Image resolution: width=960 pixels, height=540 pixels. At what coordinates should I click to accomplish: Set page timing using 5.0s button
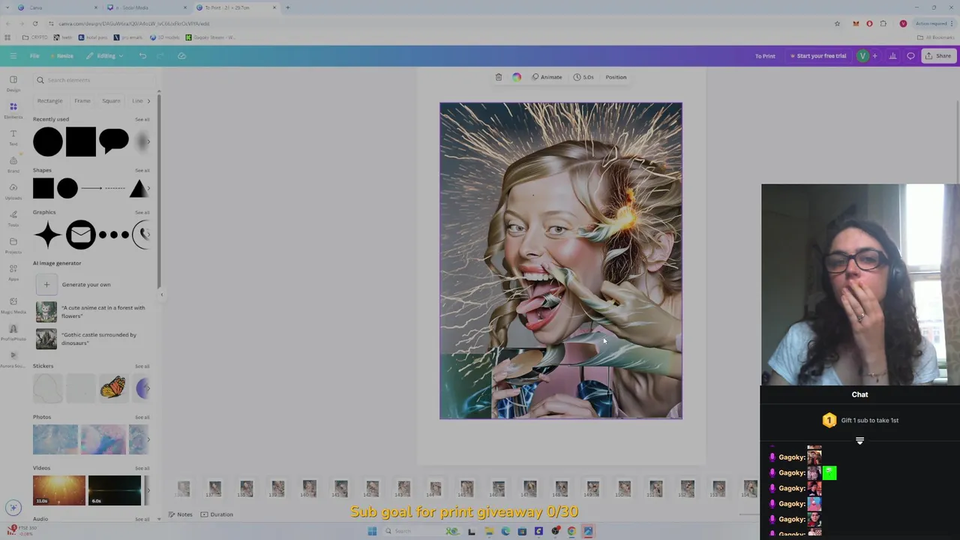tap(583, 77)
